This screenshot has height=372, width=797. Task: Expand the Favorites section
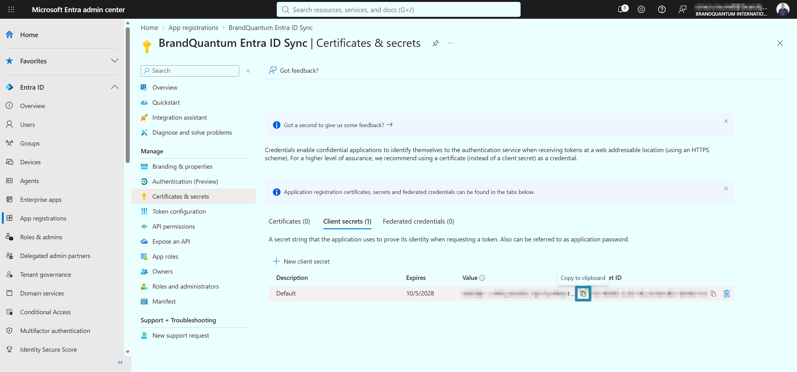115,61
